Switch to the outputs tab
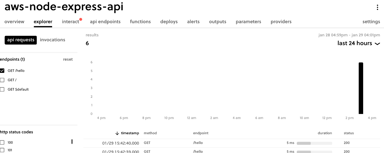This screenshot has height=153, width=384. point(218,22)
